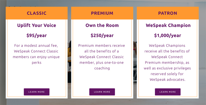The width and height of the screenshot is (206, 105).
Task: Click the $95/year price text
Action: click(x=37, y=36)
